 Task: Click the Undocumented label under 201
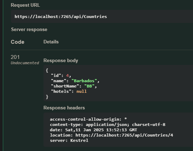coord(25,63)
